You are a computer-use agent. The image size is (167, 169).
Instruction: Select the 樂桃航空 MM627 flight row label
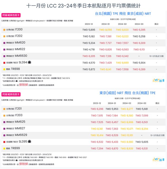(16, 129)
